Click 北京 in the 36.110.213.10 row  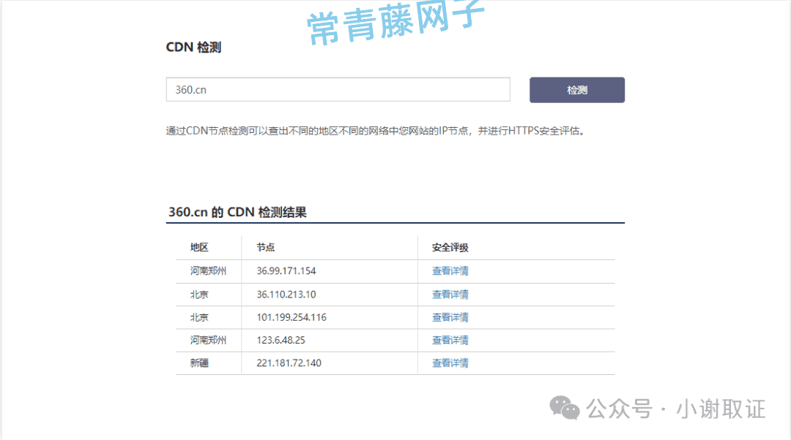click(199, 295)
